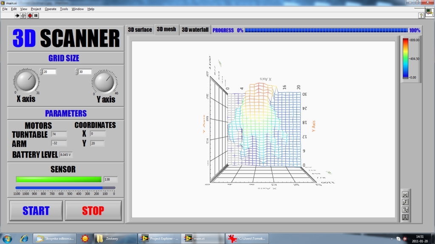Click the blue scan PROGRESS bar
This screenshot has width=435, height=244.
coord(326,30)
